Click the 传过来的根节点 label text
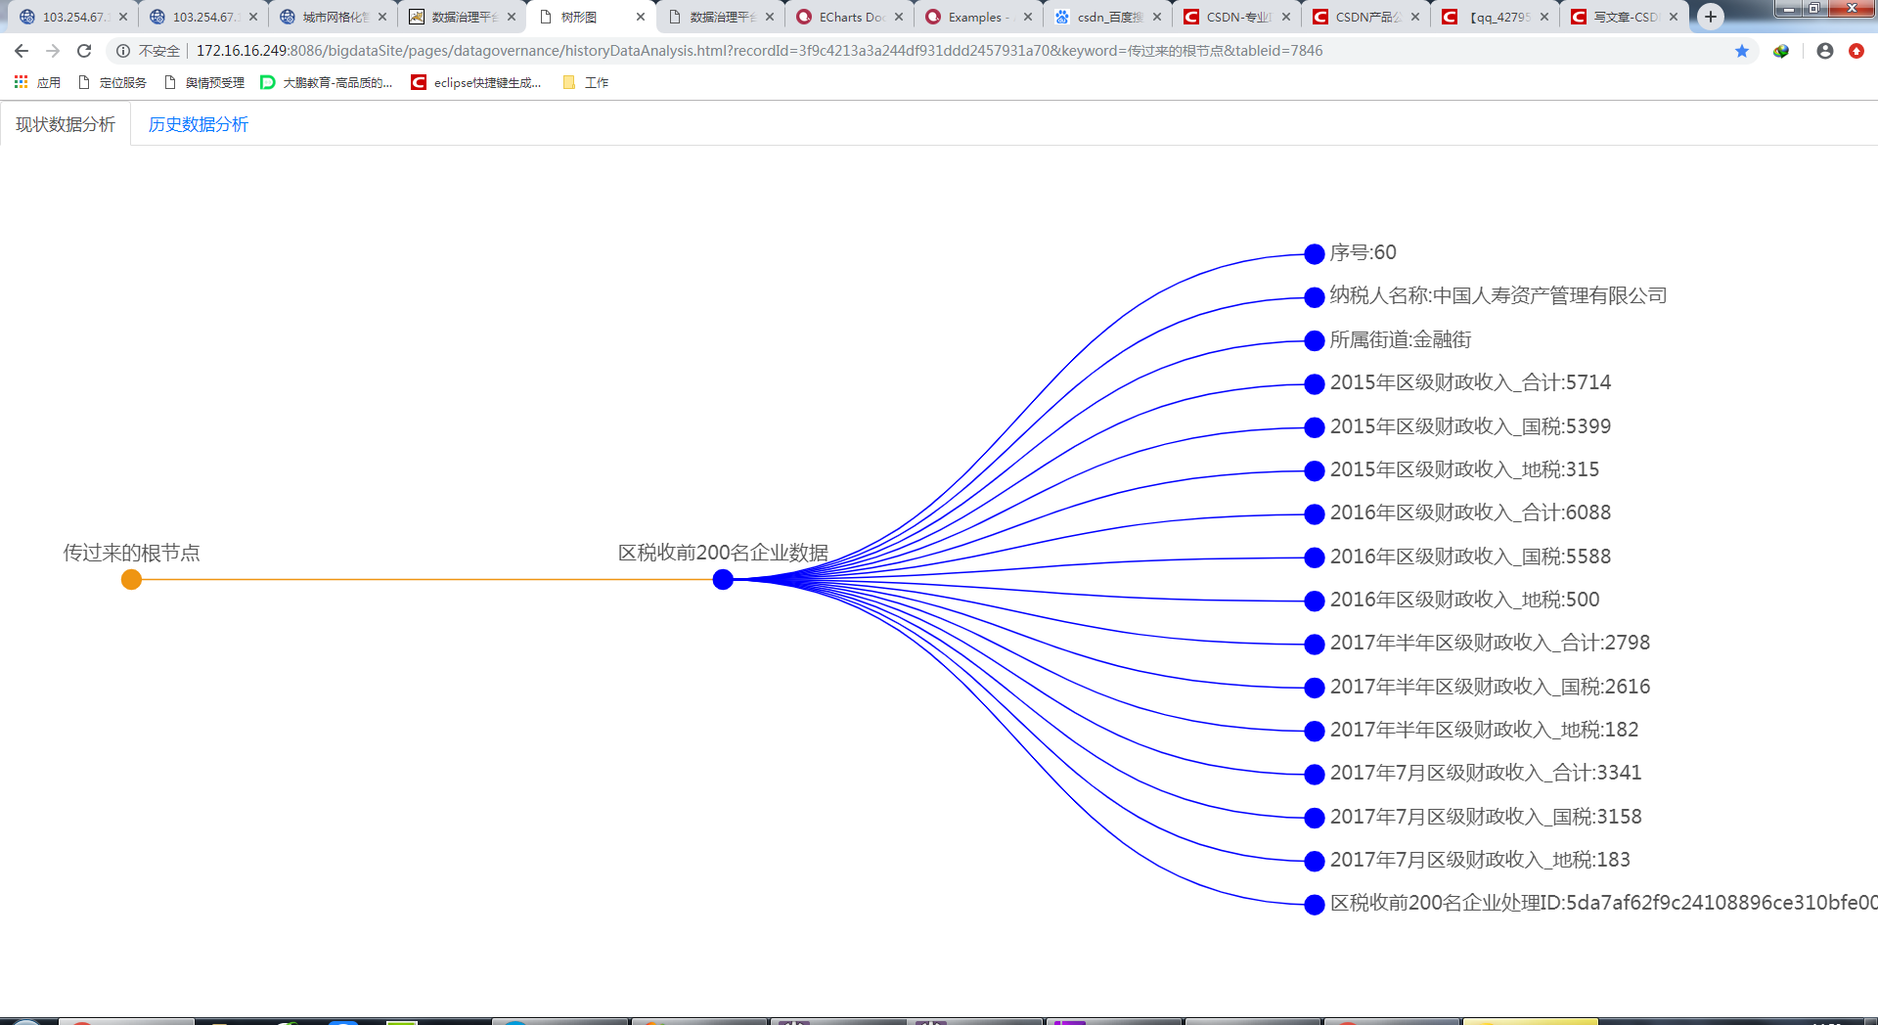The image size is (1878, 1025). [x=131, y=553]
